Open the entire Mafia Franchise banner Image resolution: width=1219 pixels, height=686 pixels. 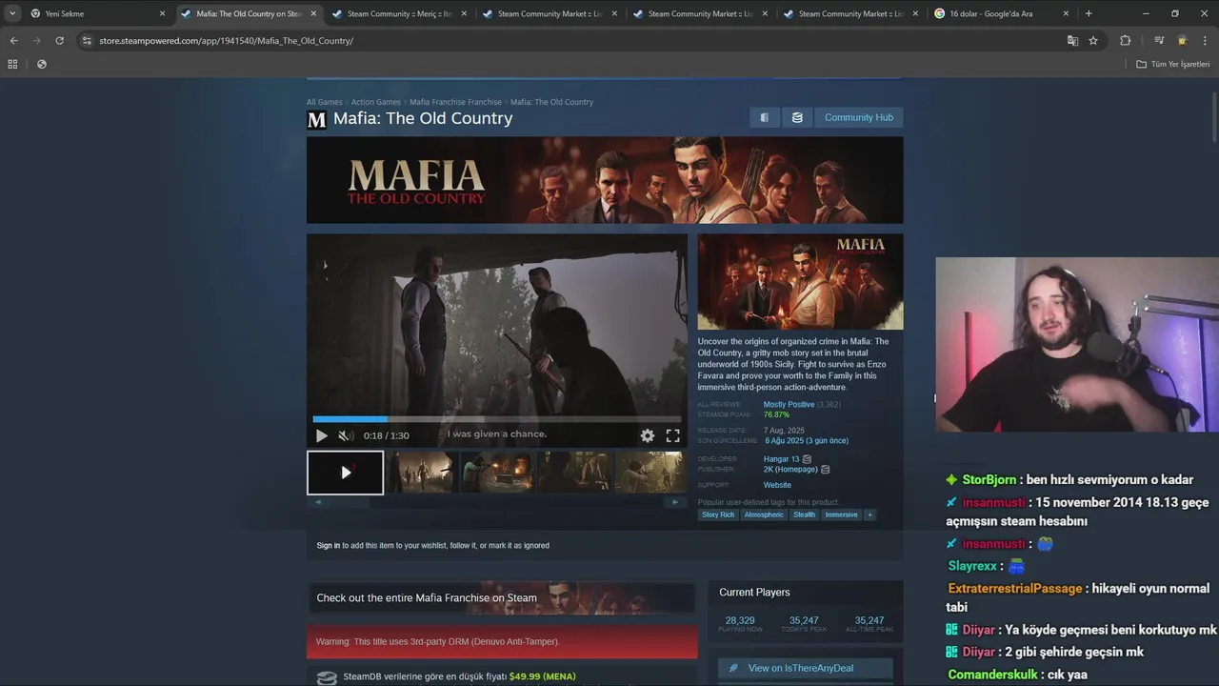click(x=502, y=597)
